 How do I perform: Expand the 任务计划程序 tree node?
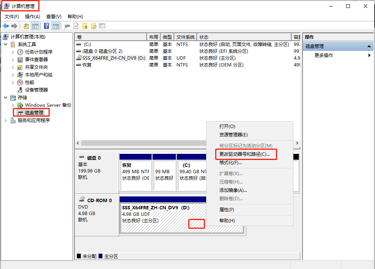click(13, 52)
